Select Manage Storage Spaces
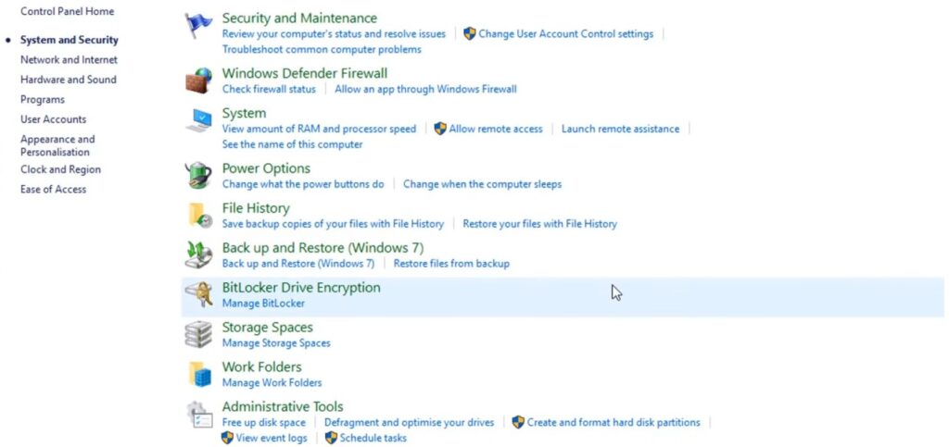Viewport: 949px width, 447px height. 276,343
